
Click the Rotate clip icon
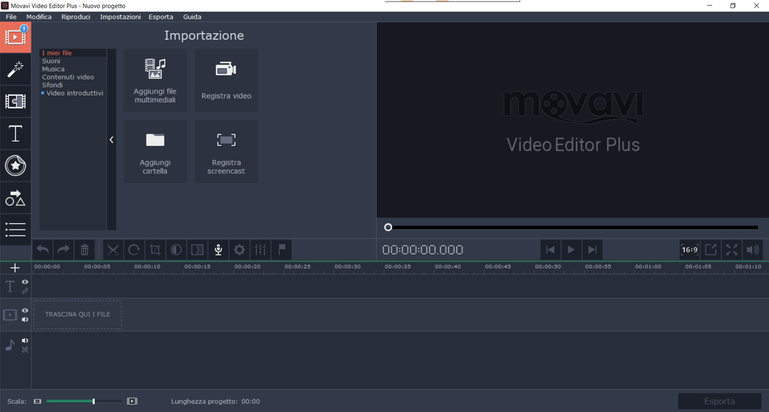pyautogui.click(x=134, y=250)
